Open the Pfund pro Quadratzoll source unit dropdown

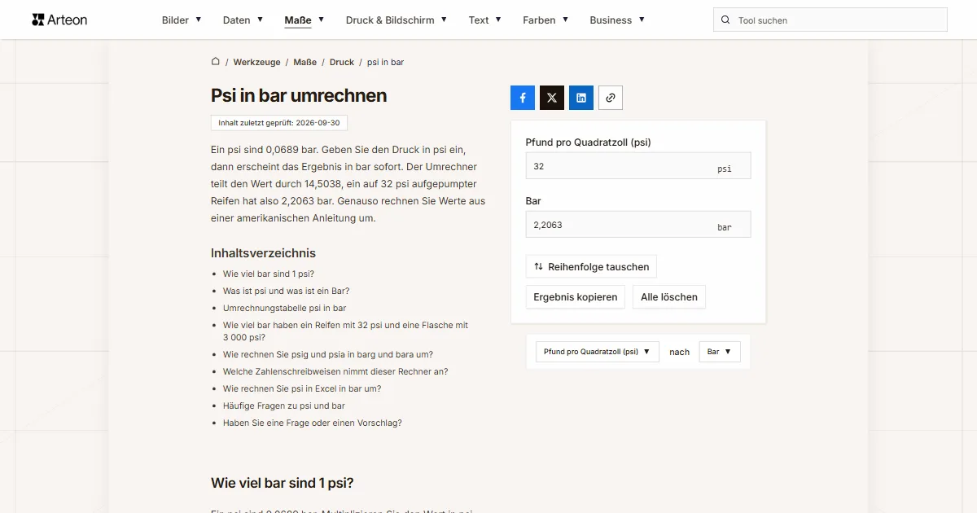[598, 352]
